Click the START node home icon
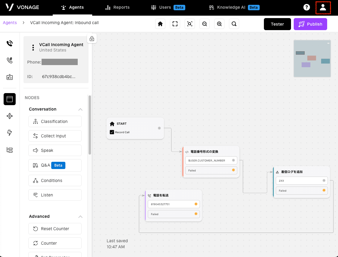Viewport: 338px width, 257px height. [112, 124]
